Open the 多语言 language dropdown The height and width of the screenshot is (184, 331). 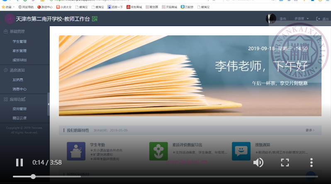coord(302,19)
